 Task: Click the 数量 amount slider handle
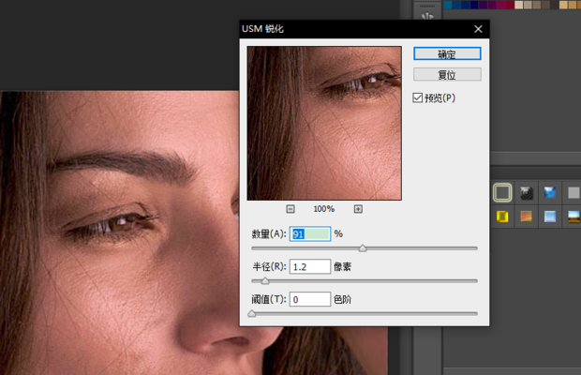click(363, 248)
